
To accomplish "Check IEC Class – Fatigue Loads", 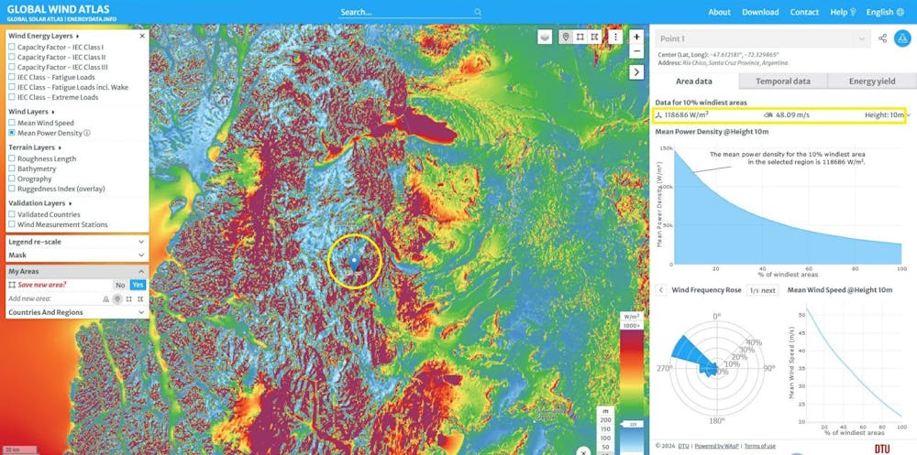I will click(12, 77).
